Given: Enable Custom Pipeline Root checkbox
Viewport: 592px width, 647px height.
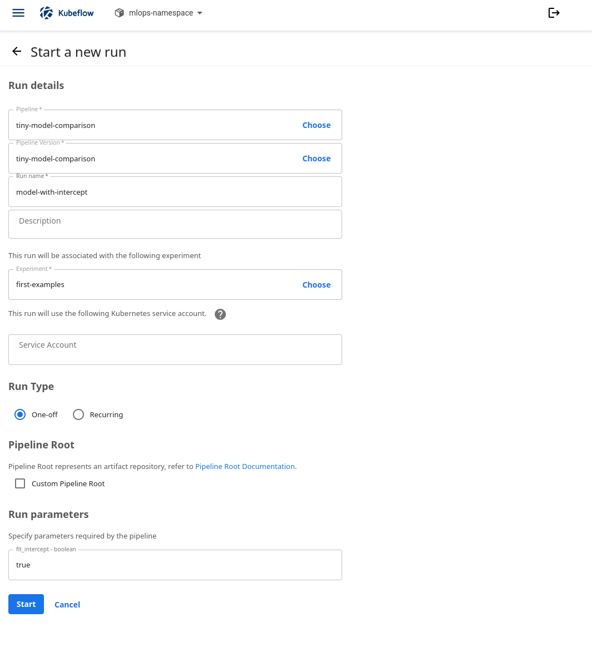Looking at the screenshot, I should click(x=20, y=483).
